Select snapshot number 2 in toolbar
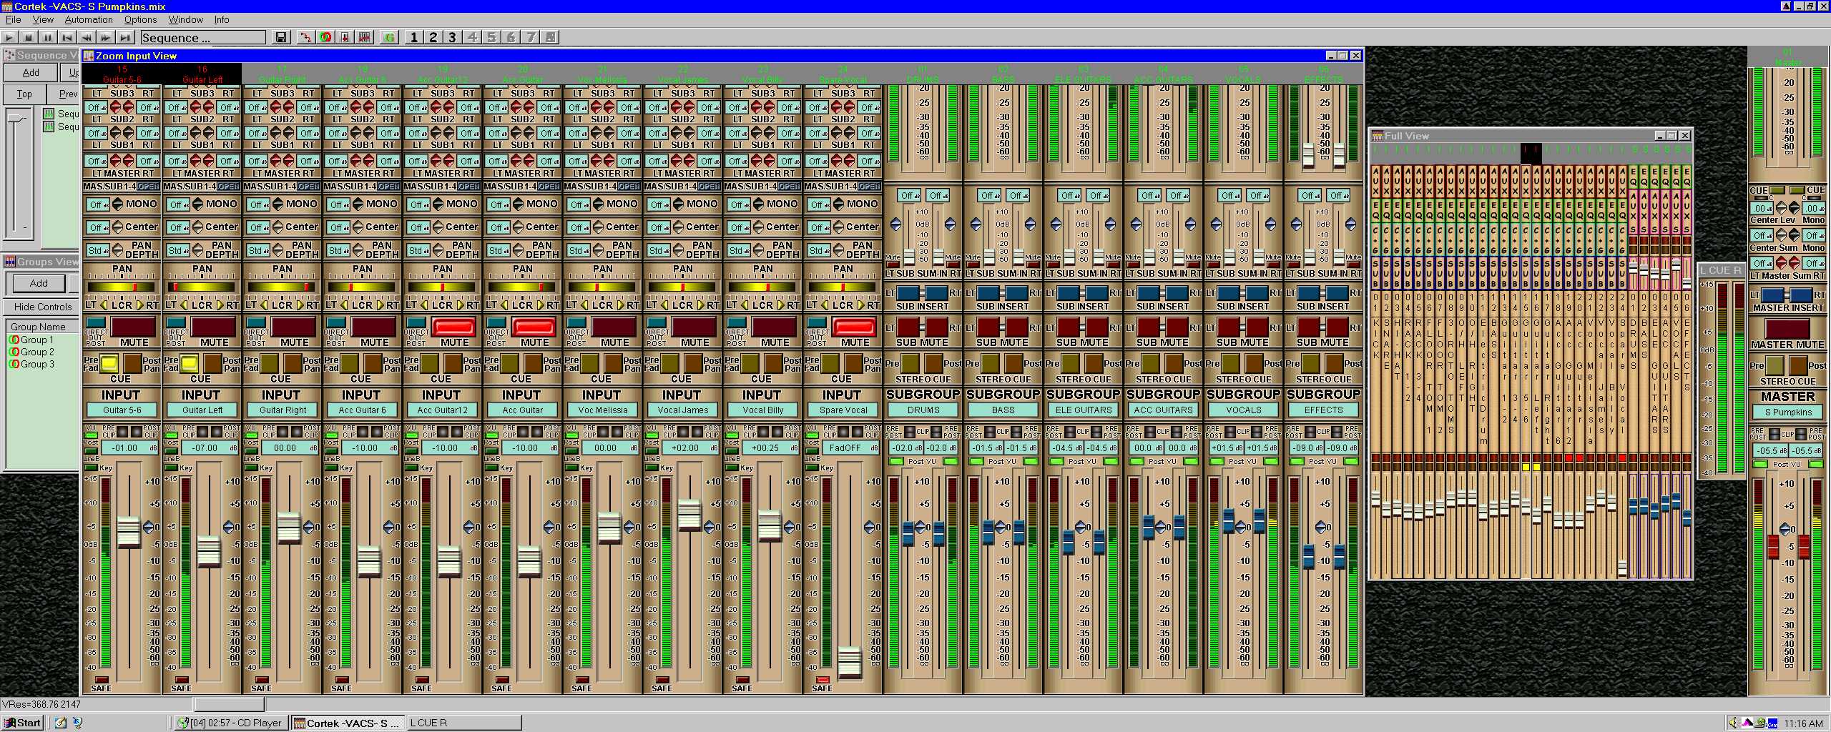1831x732 pixels. pos(433,38)
